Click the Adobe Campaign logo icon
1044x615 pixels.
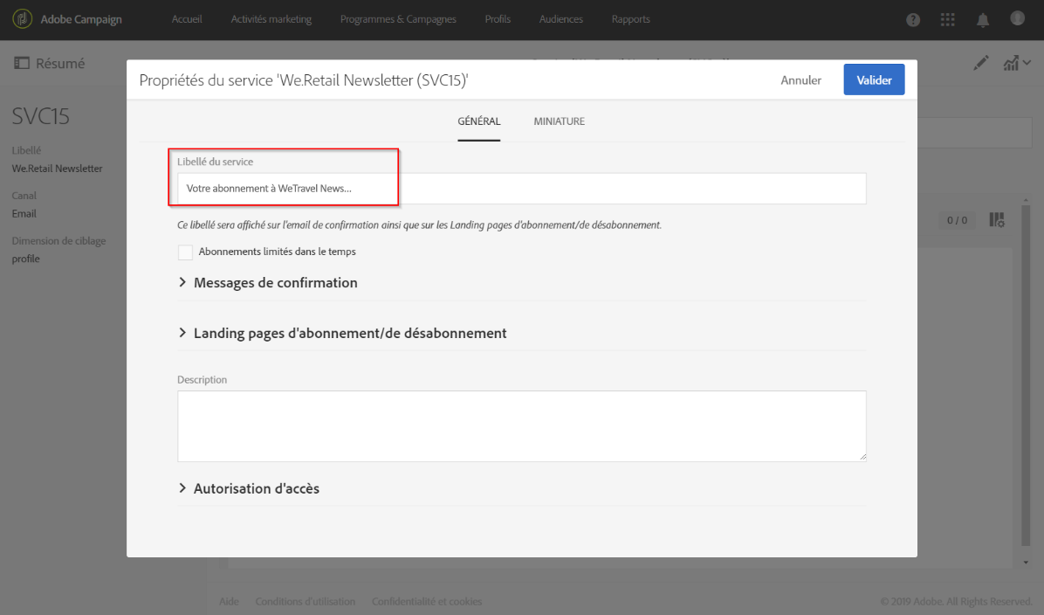pyautogui.click(x=22, y=18)
